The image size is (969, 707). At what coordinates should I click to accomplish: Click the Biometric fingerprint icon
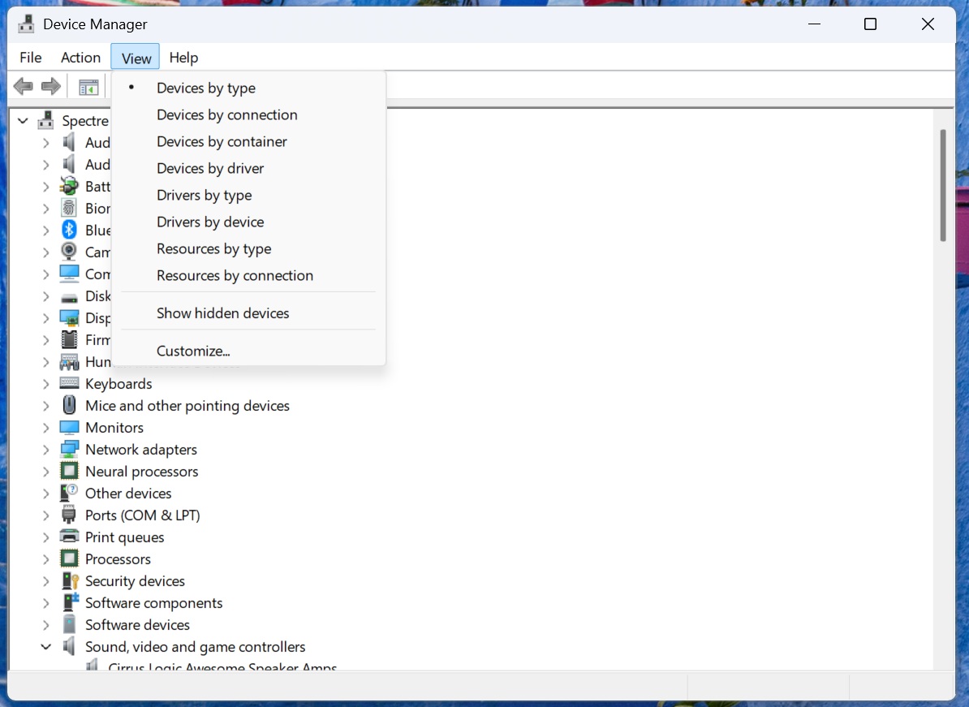[x=69, y=208]
